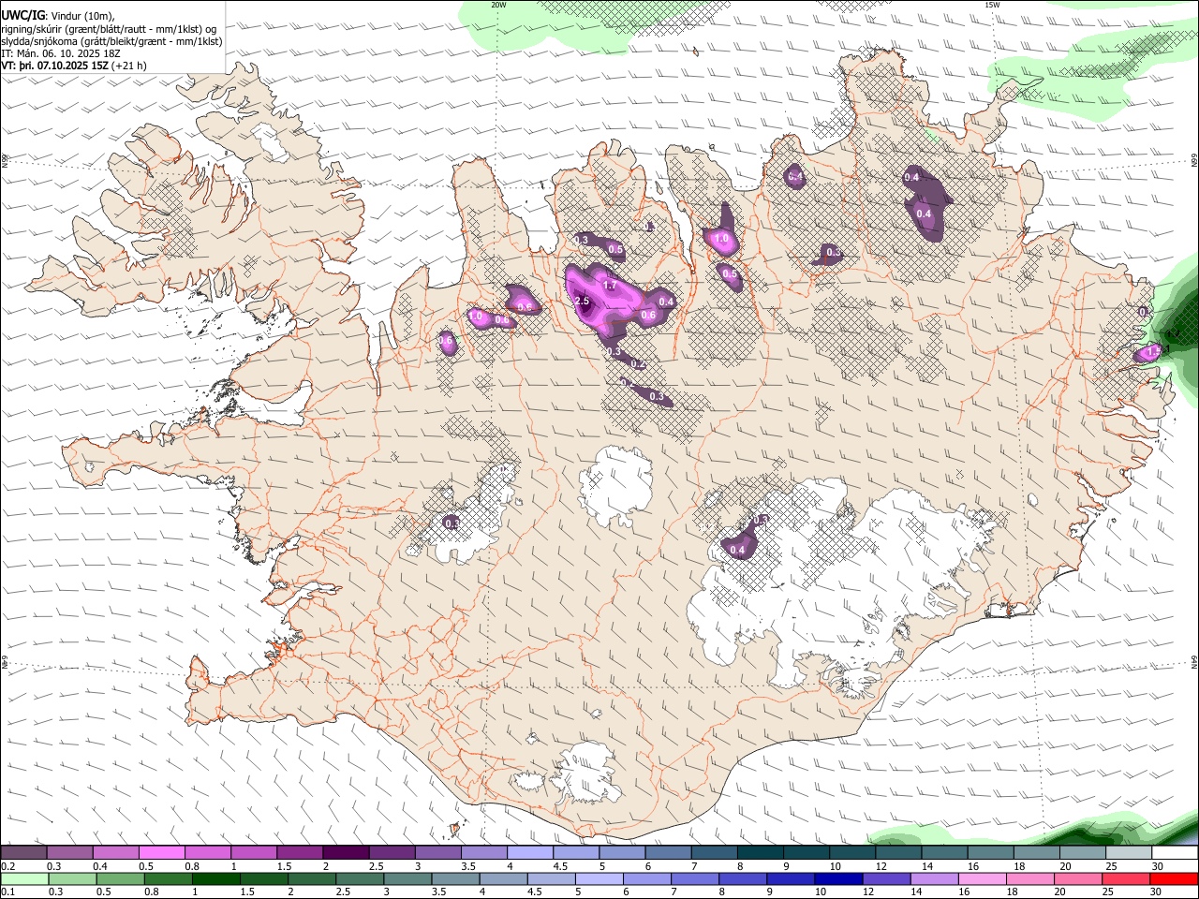Click the bright pink 0.5–0.8 swatch, top legend row

coord(161,853)
